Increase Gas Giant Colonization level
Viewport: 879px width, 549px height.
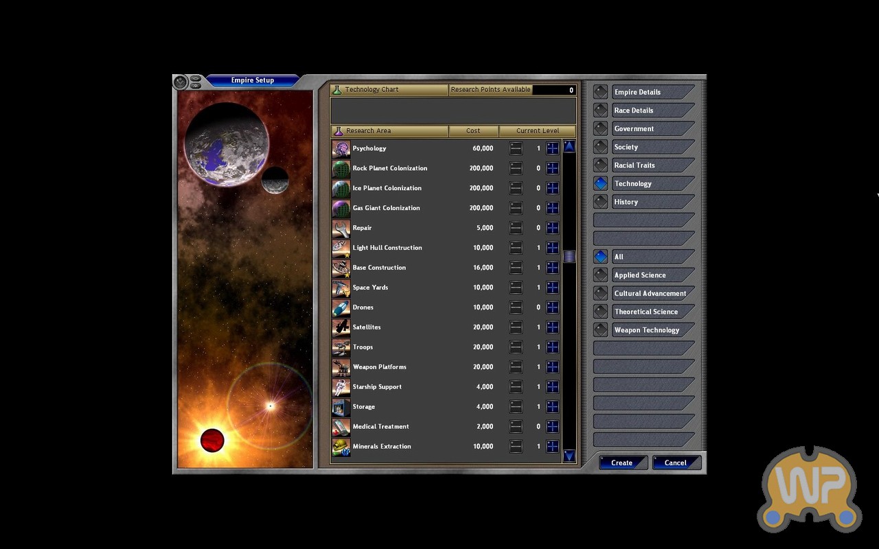click(552, 209)
